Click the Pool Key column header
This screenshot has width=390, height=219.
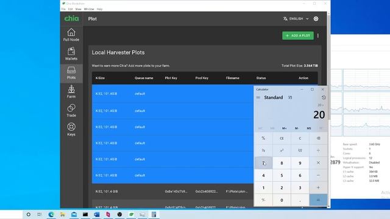coord(202,78)
